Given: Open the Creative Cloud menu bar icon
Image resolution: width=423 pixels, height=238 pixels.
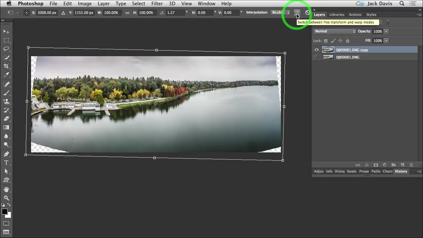Looking at the screenshot, I should click(x=360, y=4).
